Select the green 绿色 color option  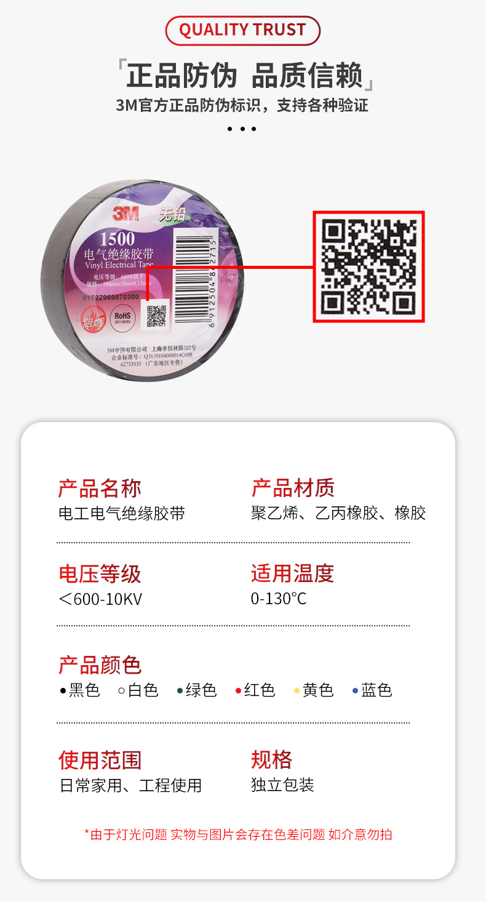pyautogui.click(x=196, y=690)
